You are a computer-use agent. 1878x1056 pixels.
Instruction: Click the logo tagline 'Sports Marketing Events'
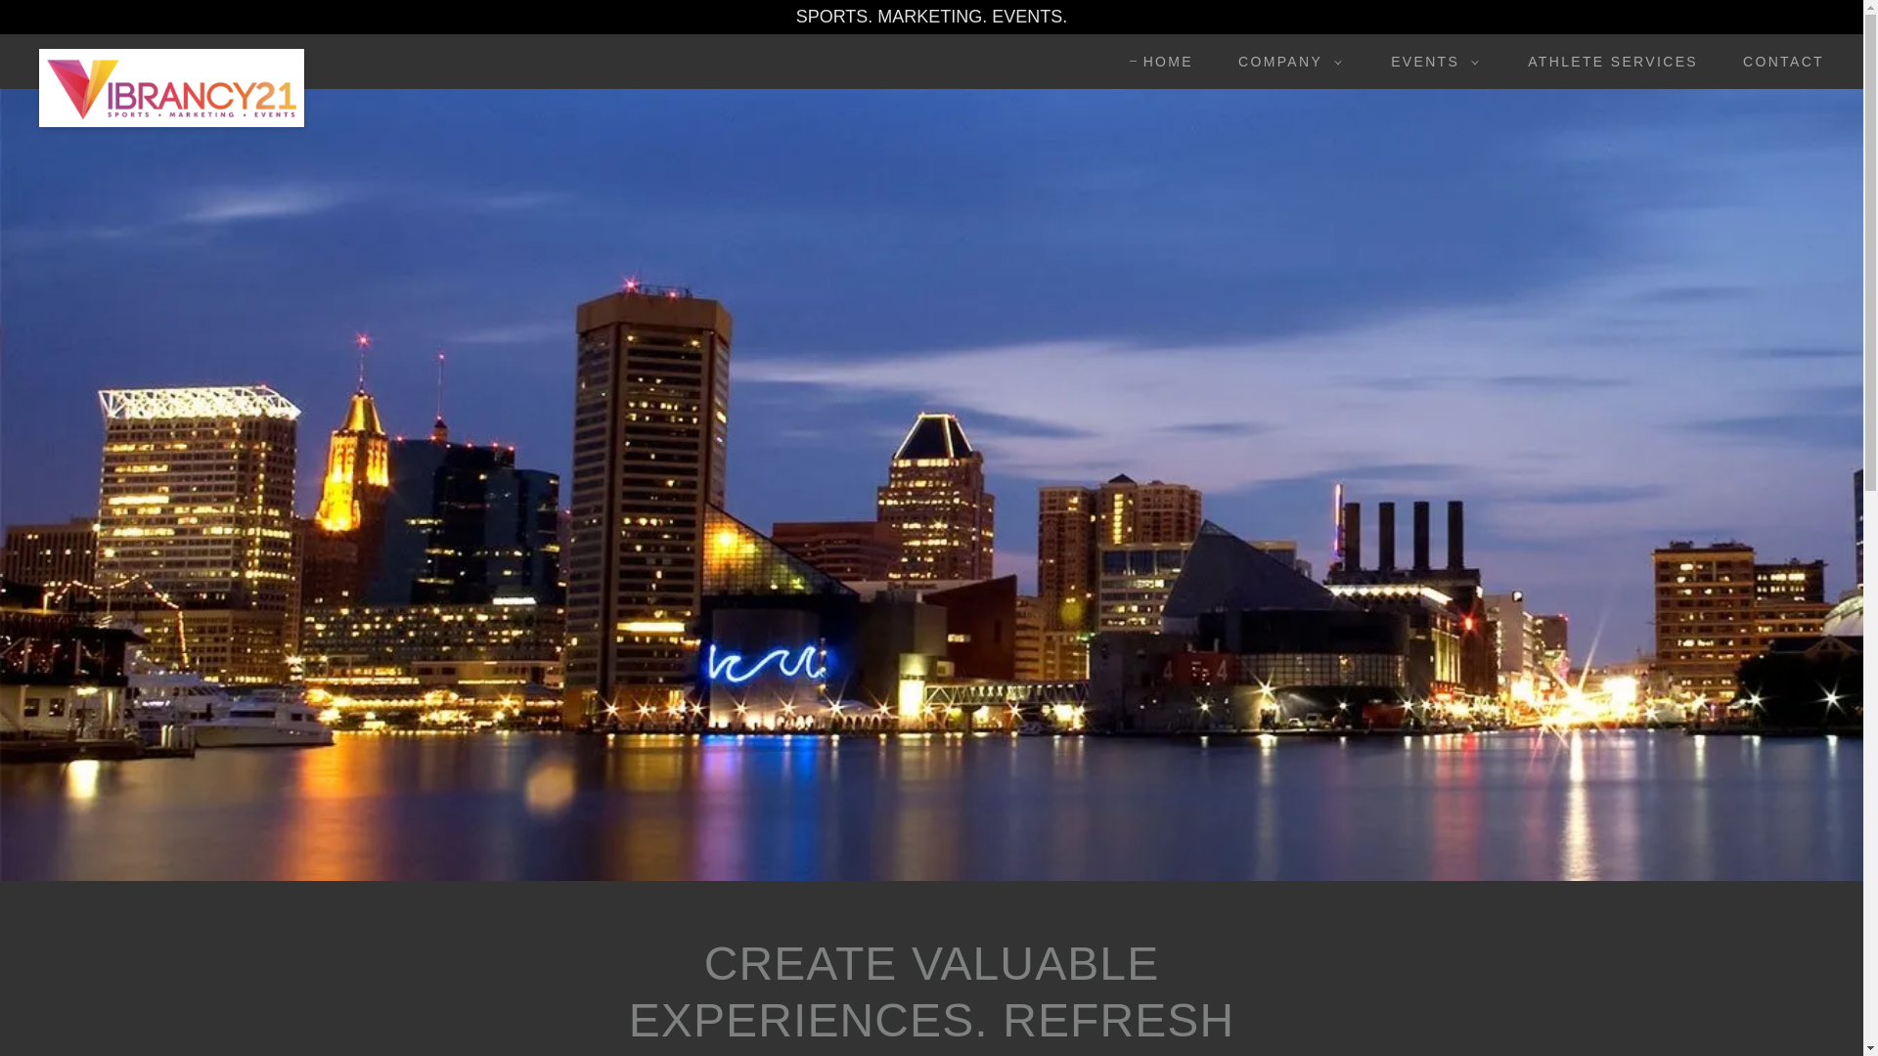[x=201, y=114]
